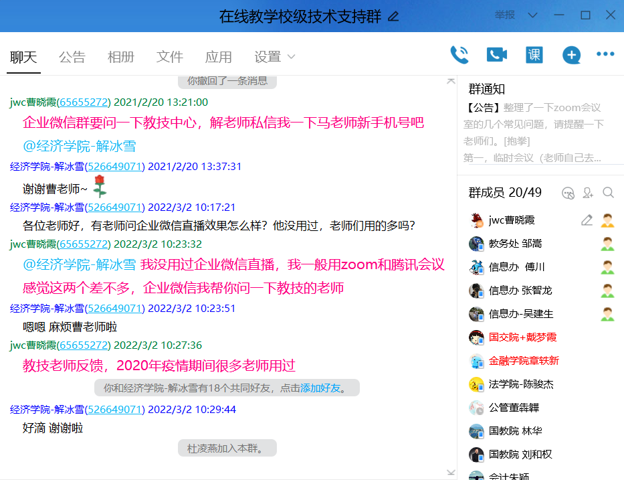The image size is (624, 480).
Task: Start a group voice call
Action: click(459, 54)
